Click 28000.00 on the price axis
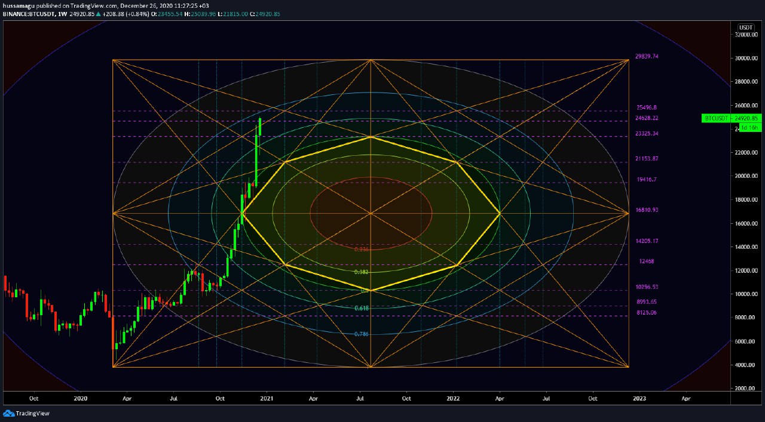Screen dimensions: 765x422 click(x=748, y=82)
